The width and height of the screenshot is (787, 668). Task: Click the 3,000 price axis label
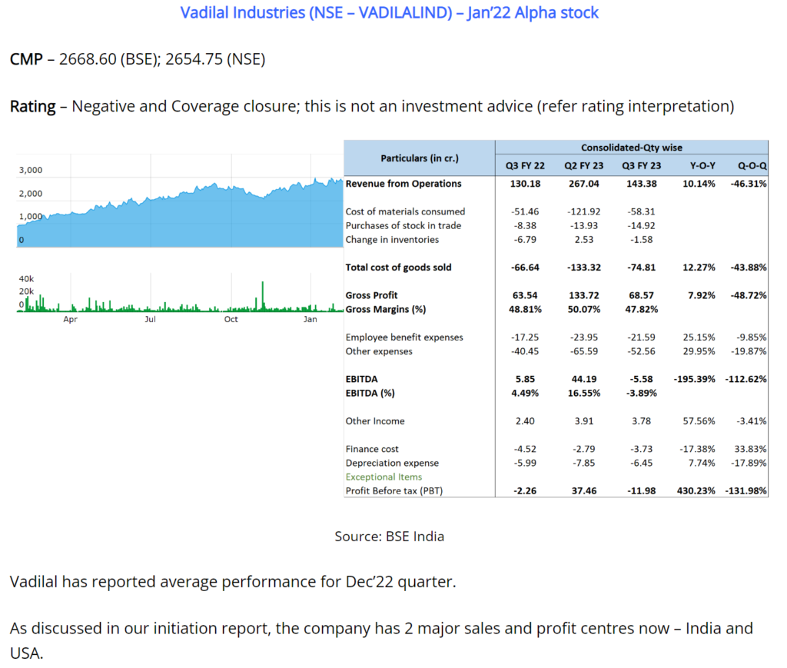[31, 170]
